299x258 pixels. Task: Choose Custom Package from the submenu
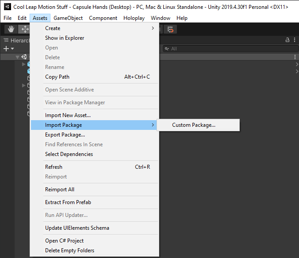click(194, 125)
